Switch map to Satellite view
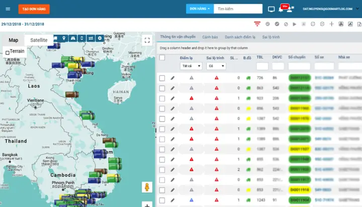This screenshot has height=207, width=362. point(39,40)
